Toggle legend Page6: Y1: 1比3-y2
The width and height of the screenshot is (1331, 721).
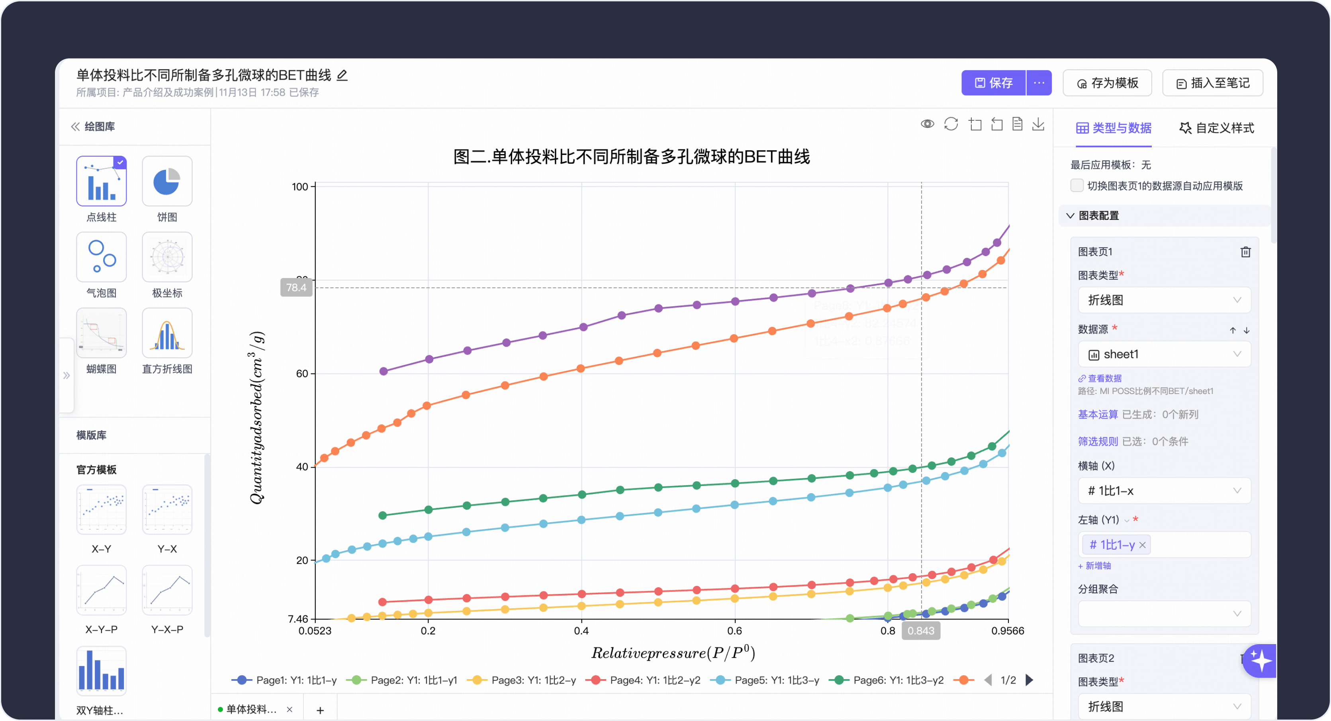coord(886,680)
